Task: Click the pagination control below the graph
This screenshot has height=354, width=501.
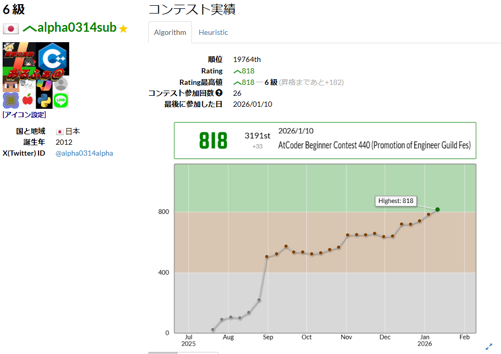Action: tap(162, 353)
